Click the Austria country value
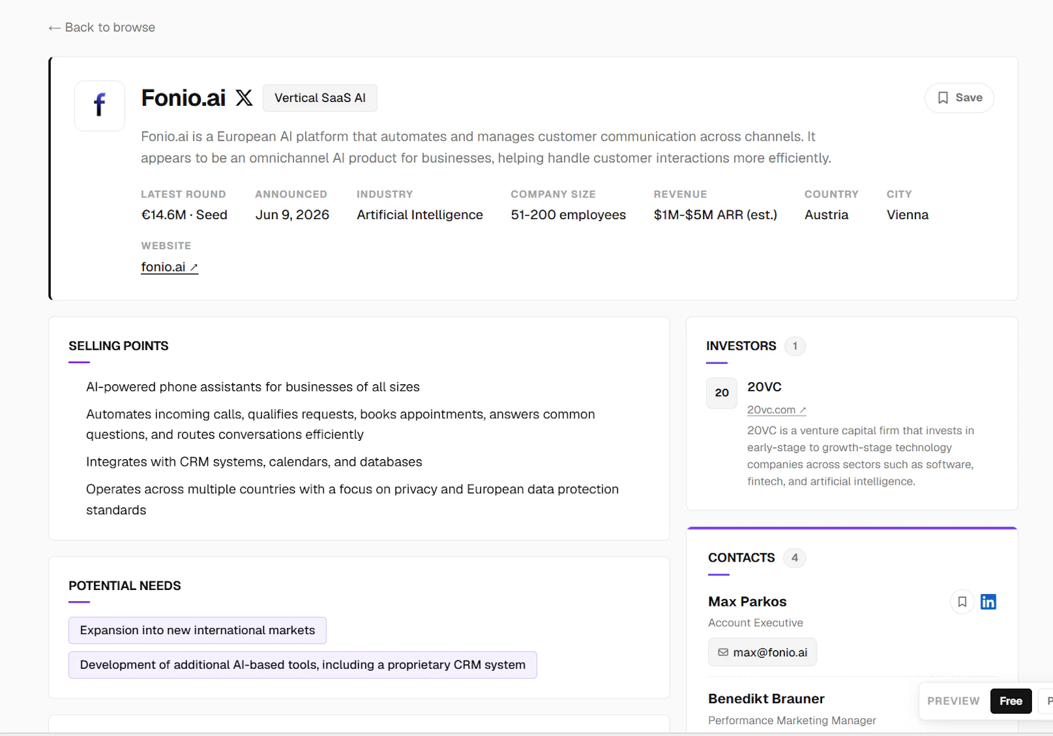Viewport: 1053px width, 736px height. tap(827, 215)
